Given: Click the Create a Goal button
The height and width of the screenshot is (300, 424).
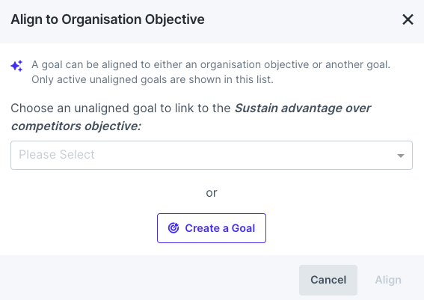Looking at the screenshot, I should tap(212, 228).
